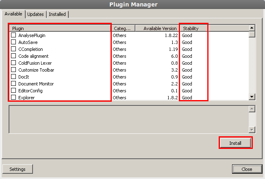Image resolution: width=265 pixels, height=179 pixels.
Task: Check the AnalysePlugin checkbox
Action: tap(13, 35)
